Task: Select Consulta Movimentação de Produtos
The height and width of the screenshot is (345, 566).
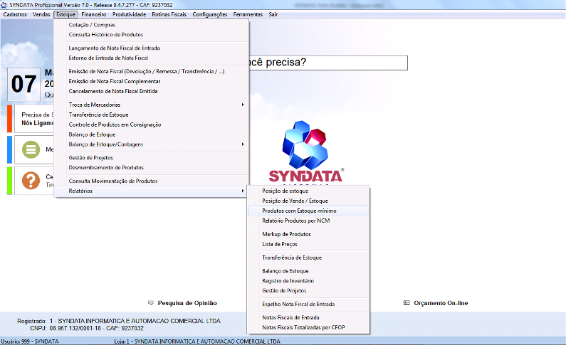Action: coord(152,181)
